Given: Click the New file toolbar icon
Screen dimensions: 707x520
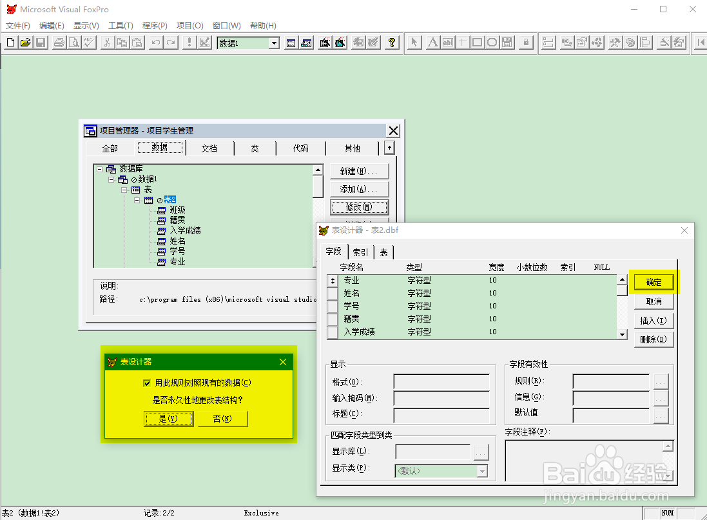Looking at the screenshot, I should tap(10, 43).
